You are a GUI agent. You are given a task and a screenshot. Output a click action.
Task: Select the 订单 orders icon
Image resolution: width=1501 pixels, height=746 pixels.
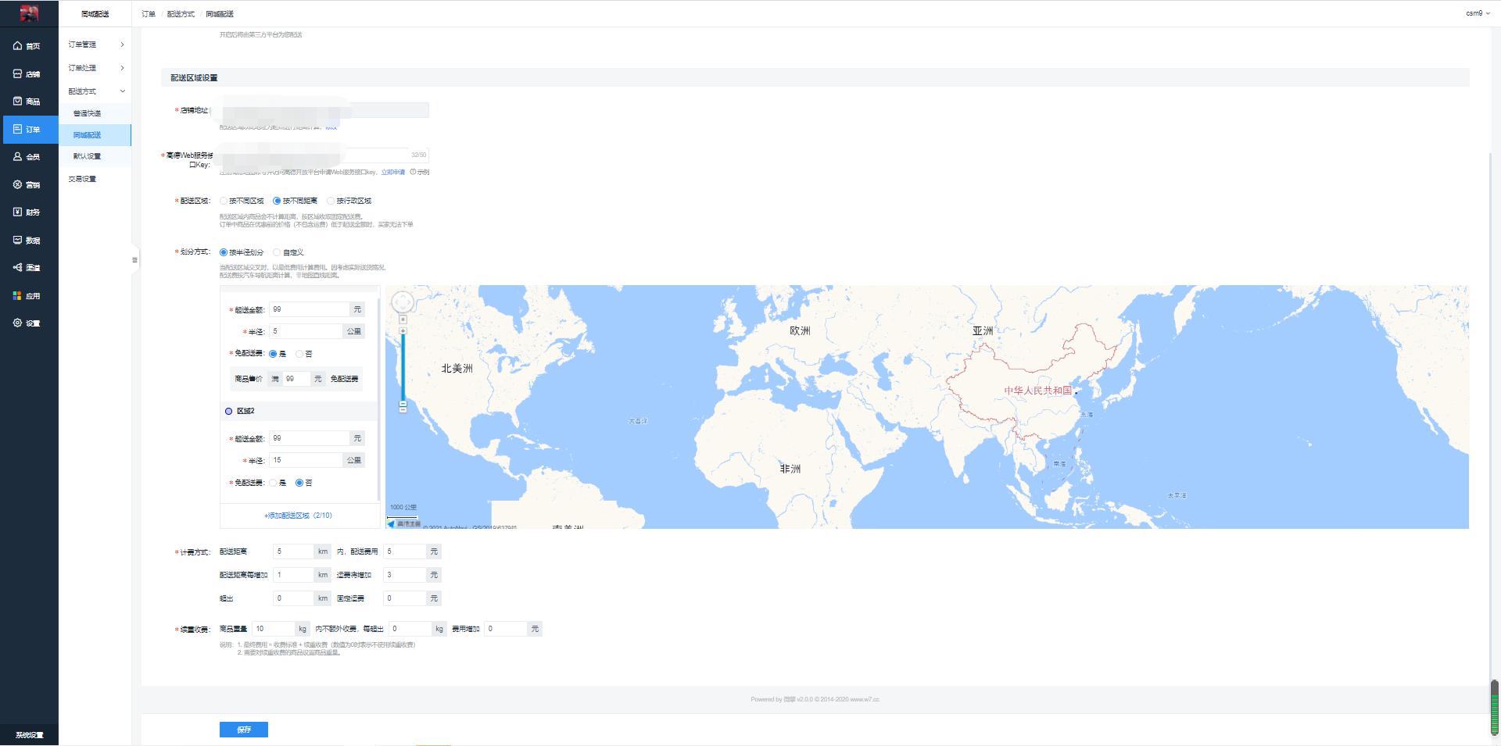coord(17,130)
